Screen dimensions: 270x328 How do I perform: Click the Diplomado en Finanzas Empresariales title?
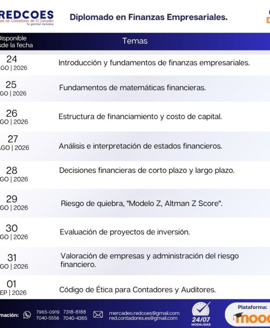tap(149, 17)
